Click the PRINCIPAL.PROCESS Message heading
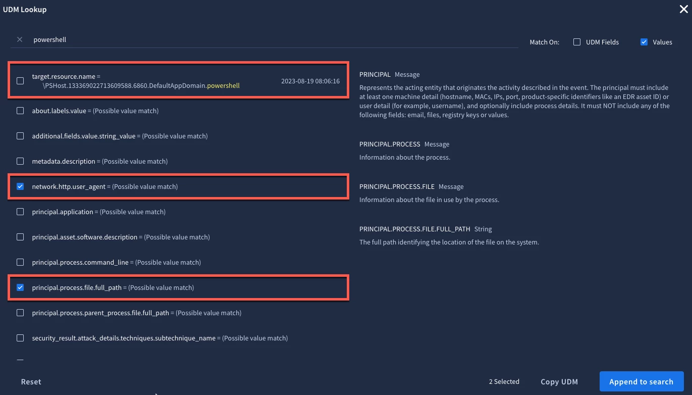Viewport: 692px width, 395px height. click(x=404, y=144)
